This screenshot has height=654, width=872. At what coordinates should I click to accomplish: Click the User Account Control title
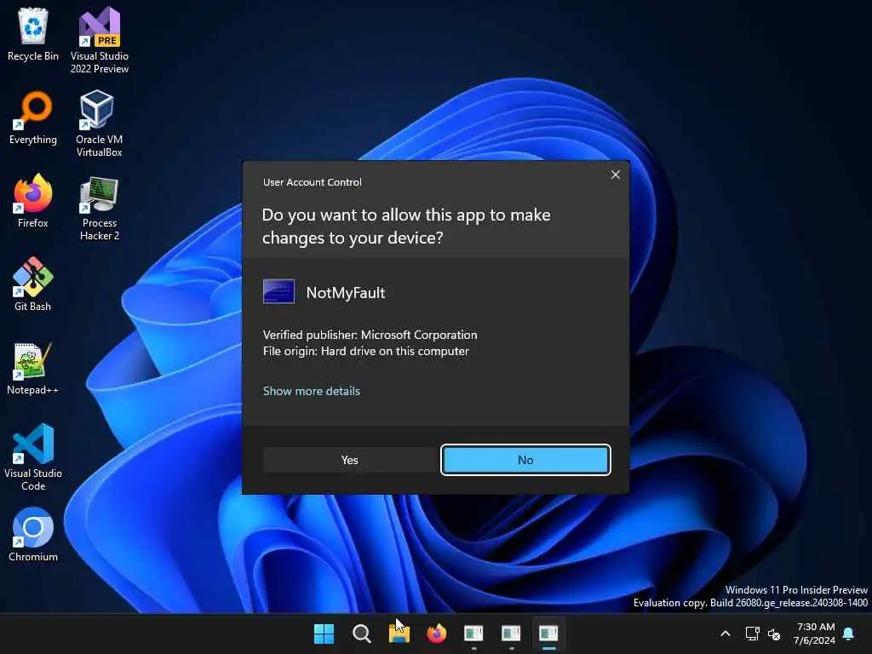point(313,182)
